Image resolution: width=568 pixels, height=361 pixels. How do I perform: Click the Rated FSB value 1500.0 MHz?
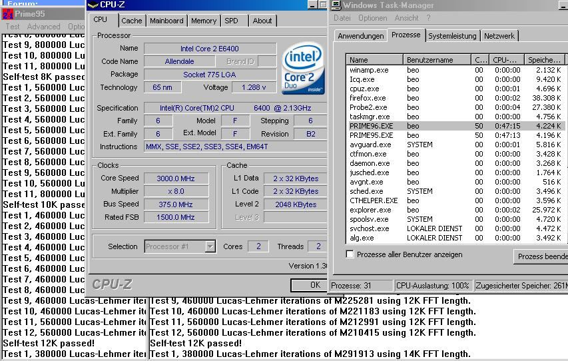[176, 217]
